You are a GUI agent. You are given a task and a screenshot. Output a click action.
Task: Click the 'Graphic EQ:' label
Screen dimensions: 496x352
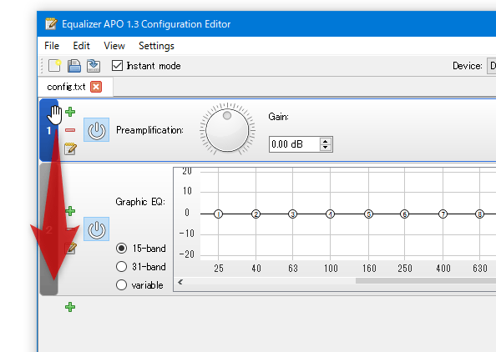[x=140, y=202]
